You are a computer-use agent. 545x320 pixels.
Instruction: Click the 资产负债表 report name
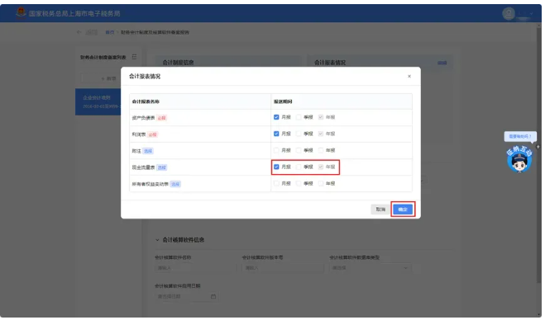coord(143,118)
